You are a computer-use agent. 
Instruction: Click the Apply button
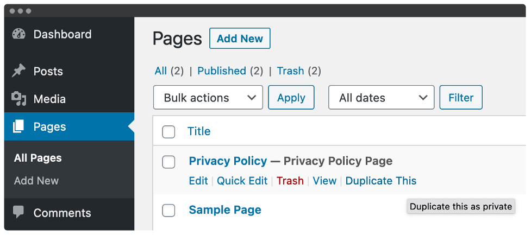click(291, 97)
